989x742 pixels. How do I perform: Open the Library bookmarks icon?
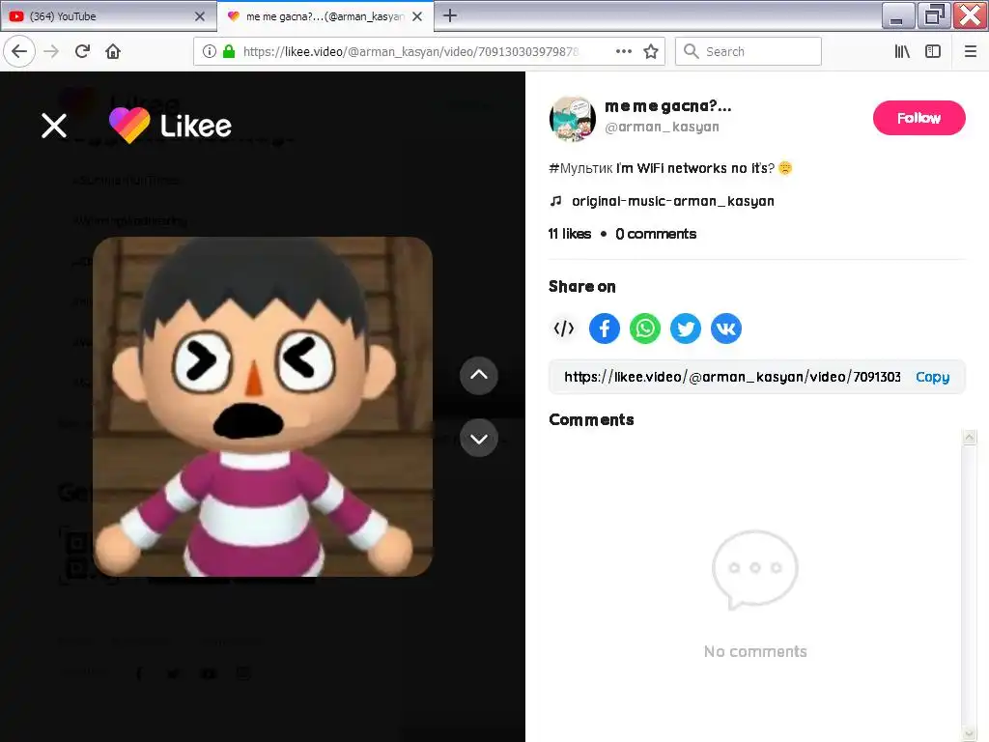click(x=902, y=51)
